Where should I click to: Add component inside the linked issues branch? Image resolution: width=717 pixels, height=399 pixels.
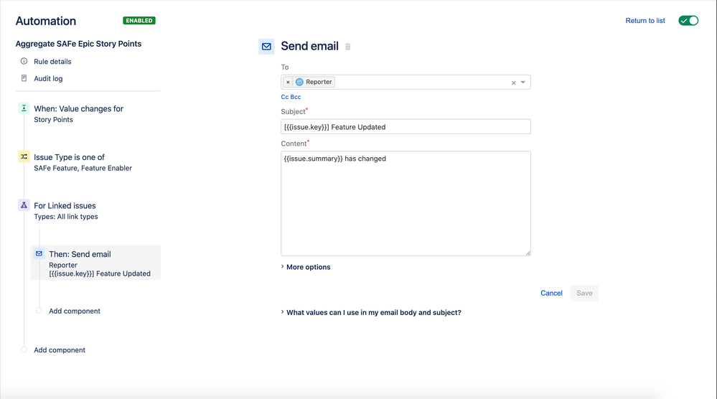coord(75,311)
